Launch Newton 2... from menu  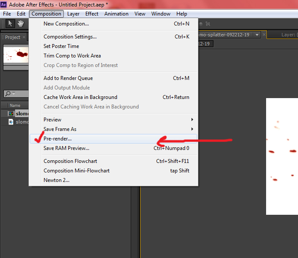(x=113, y=180)
